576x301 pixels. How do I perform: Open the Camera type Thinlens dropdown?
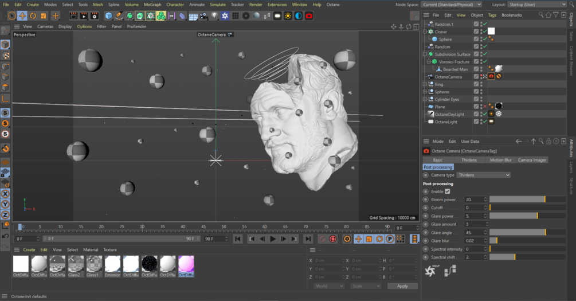[x=483, y=175]
